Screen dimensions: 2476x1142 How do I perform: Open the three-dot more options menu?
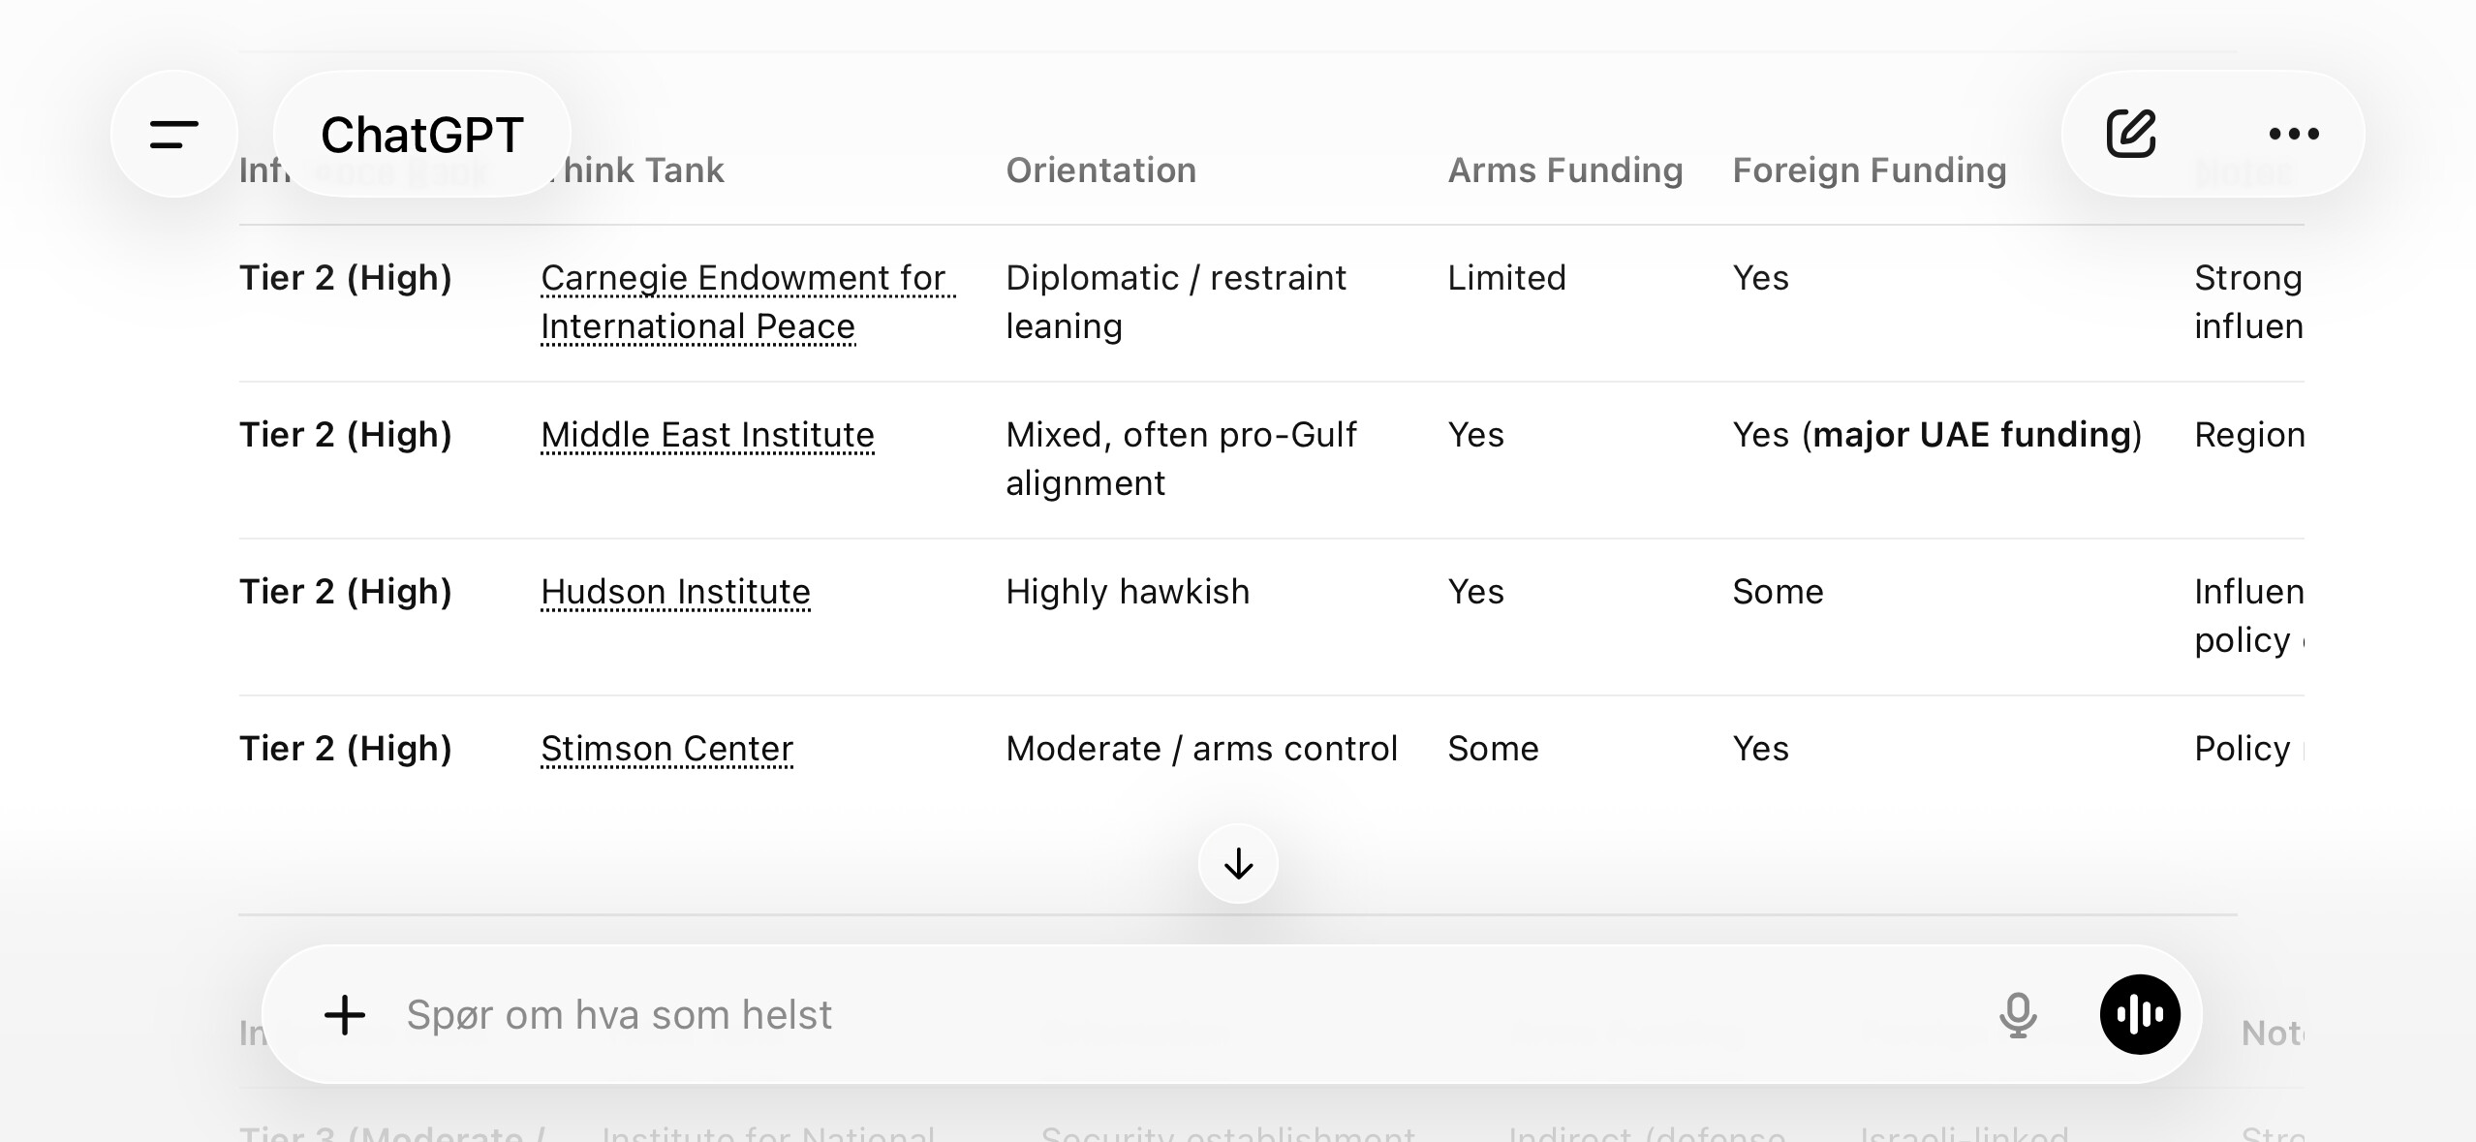[x=2294, y=134]
